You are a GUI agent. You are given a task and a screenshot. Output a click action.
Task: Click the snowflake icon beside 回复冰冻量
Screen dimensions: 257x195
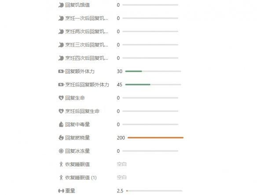pos(61,151)
